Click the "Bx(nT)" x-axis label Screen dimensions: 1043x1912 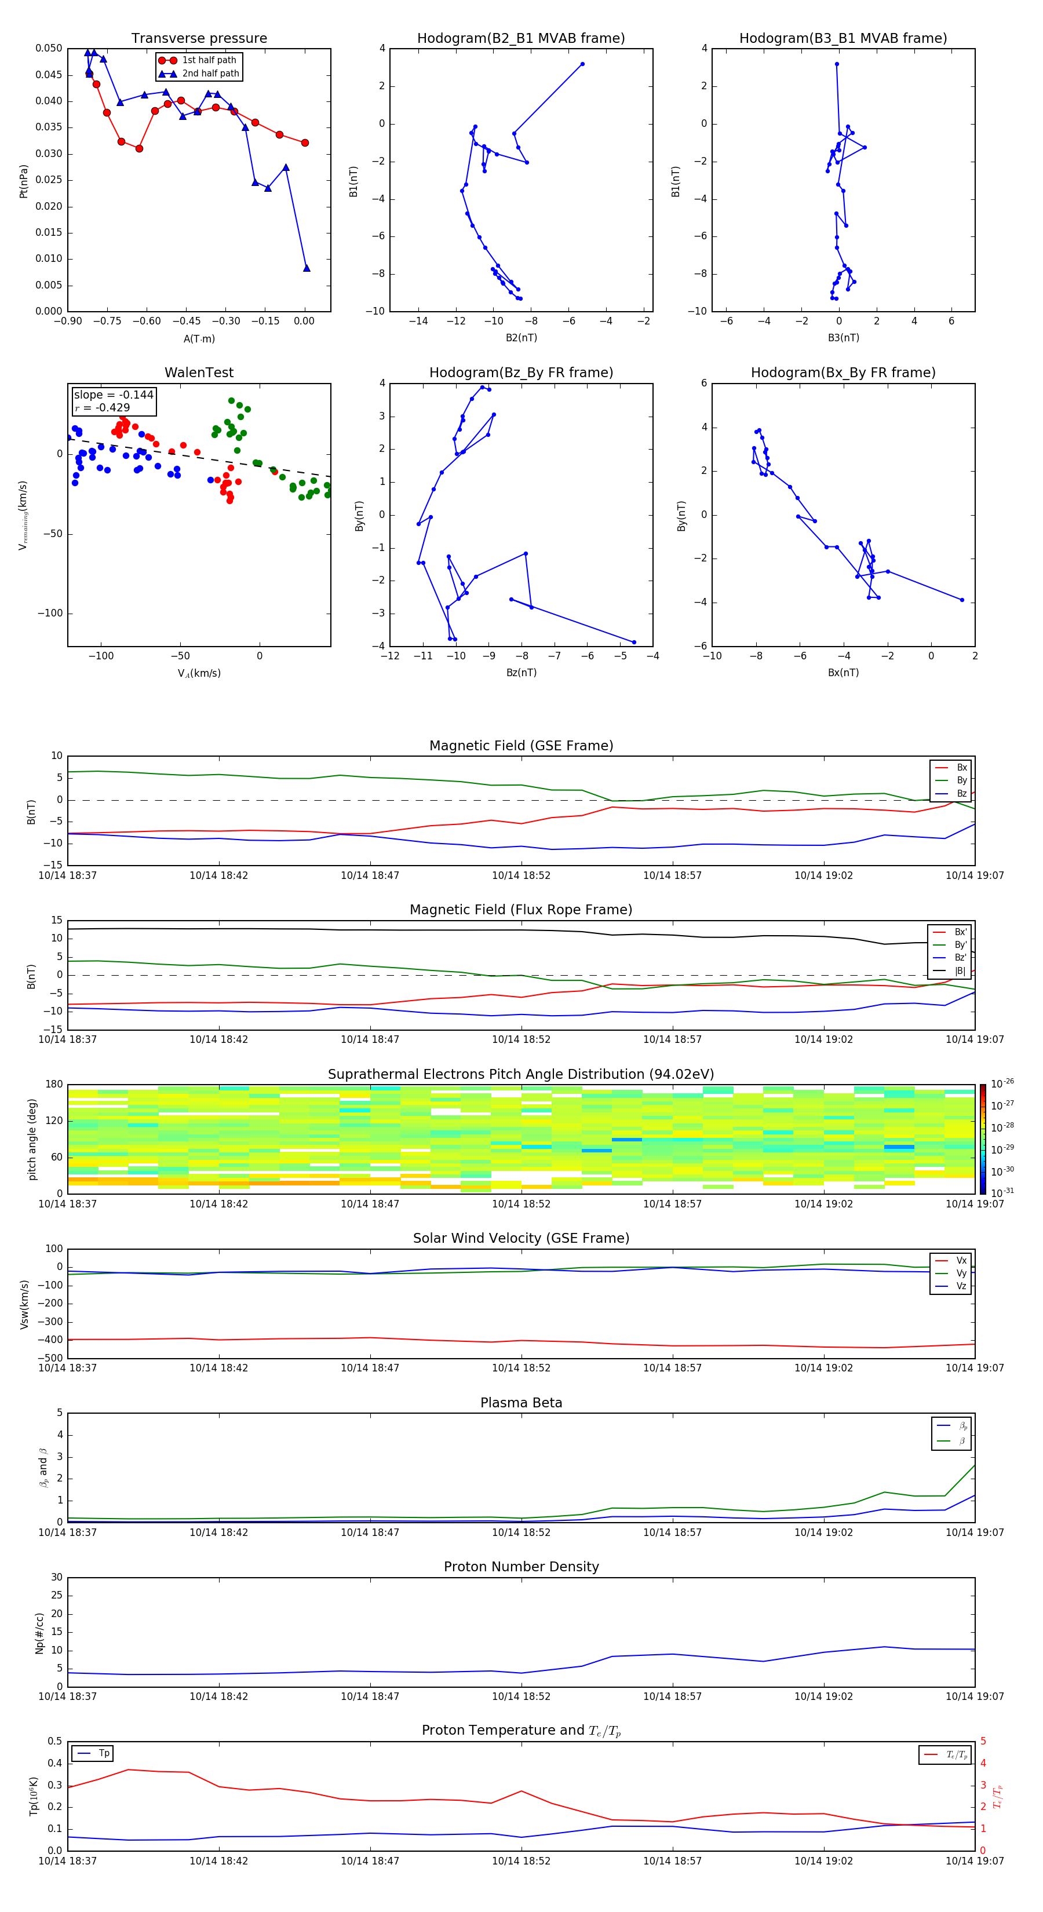tap(843, 673)
